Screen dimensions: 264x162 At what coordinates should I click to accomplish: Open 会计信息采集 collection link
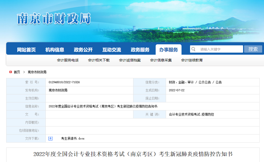click(x=161, y=60)
